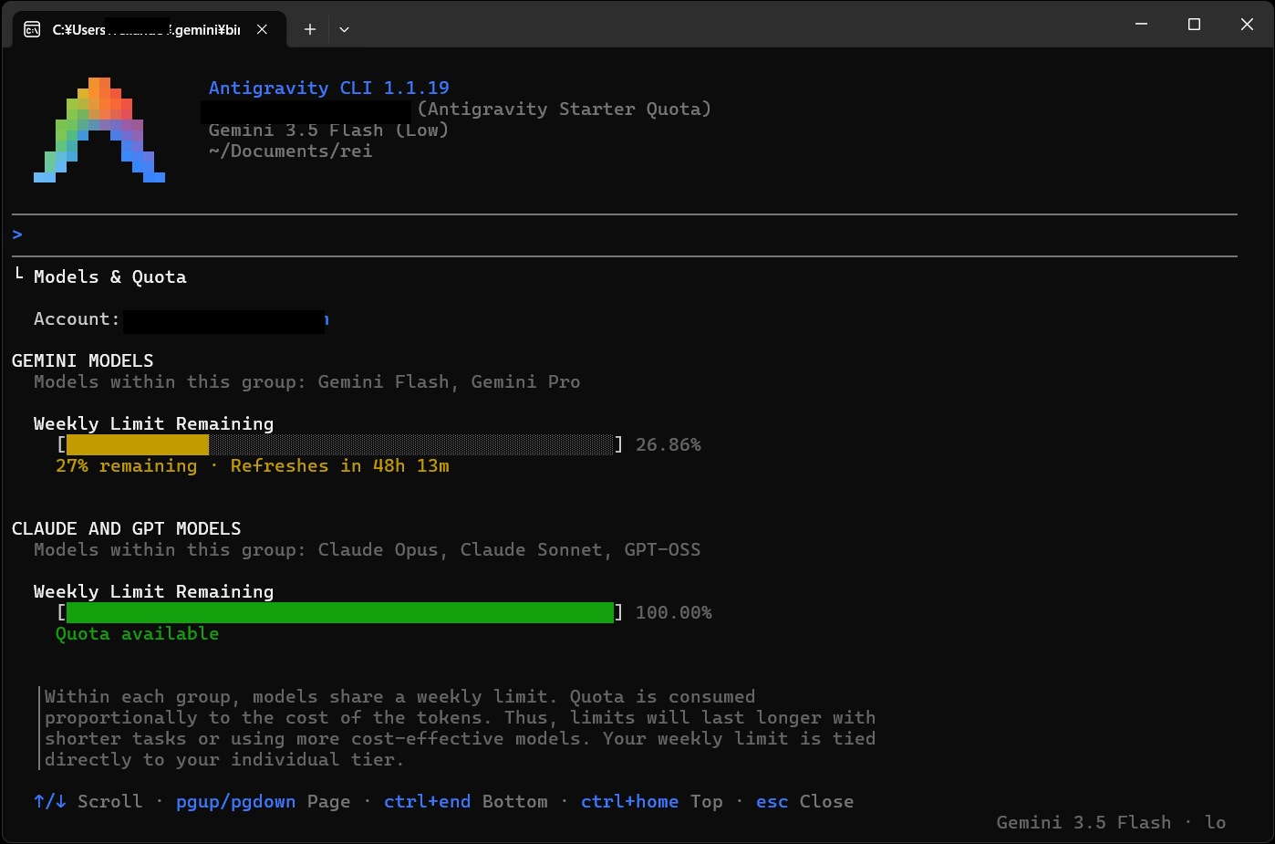This screenshot has height=844, width=1275.
Task: Focus the command prompt input line
Action: 625,234
